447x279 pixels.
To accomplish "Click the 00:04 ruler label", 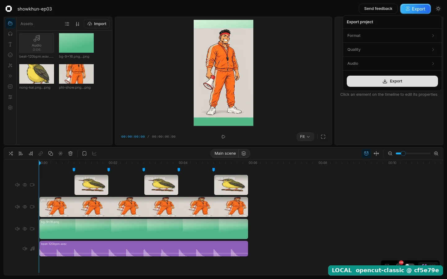I will tap(183, 163).
